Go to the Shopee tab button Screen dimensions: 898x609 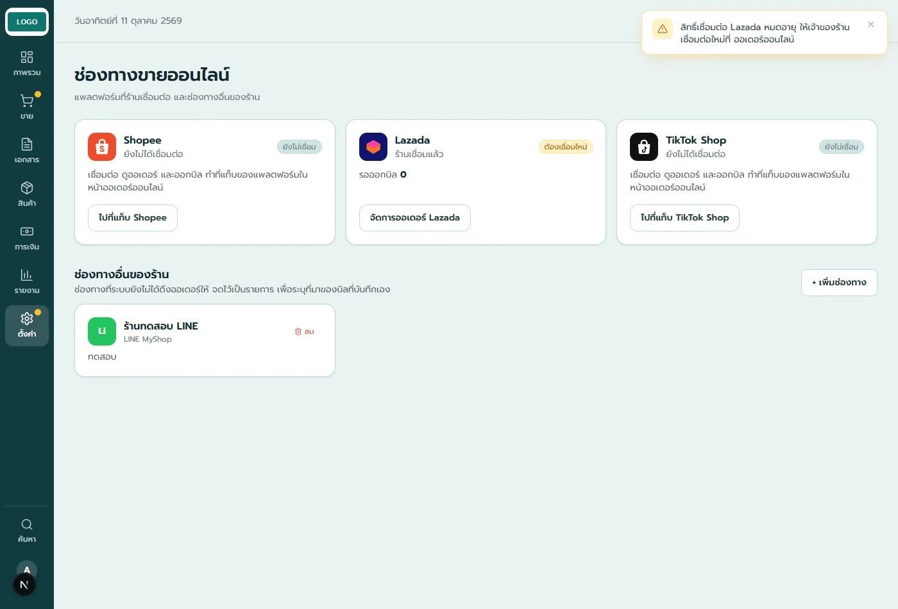pyautogui.click(x=133, y=218)
